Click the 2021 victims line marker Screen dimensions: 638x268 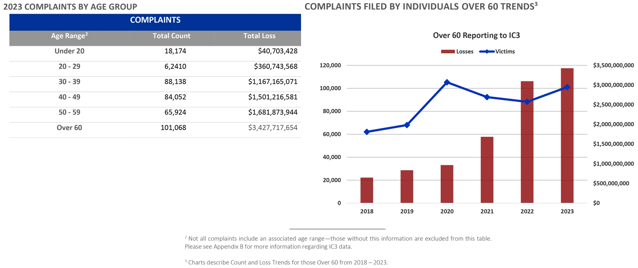click(487, 97)
